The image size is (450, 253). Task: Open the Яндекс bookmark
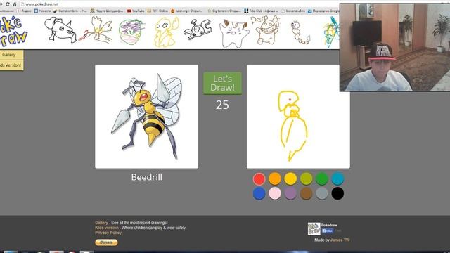24,11
